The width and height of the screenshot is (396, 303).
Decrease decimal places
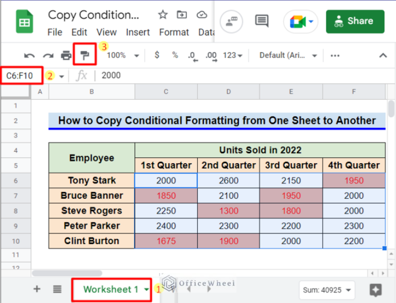coord(192,55)
